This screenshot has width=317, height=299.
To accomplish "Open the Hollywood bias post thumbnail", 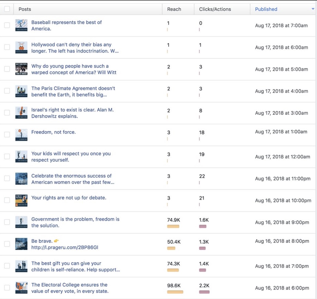I will [21, 47].
